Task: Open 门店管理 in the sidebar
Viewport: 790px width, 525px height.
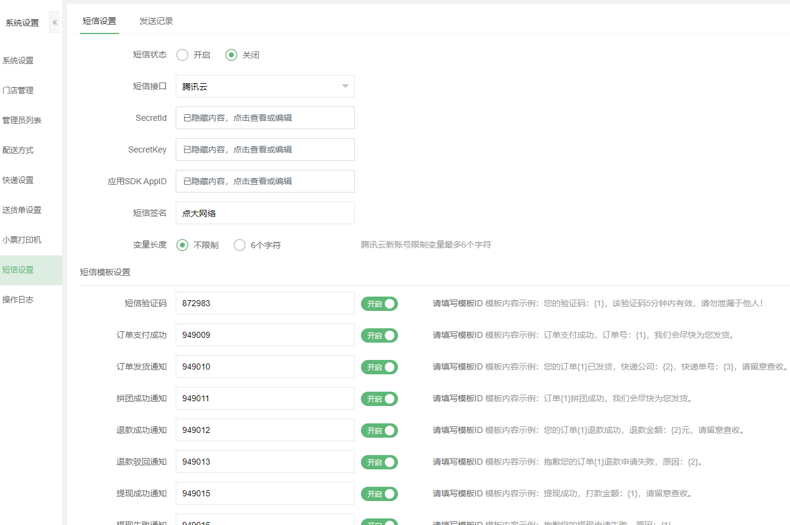Action: [x=18, y=90]
